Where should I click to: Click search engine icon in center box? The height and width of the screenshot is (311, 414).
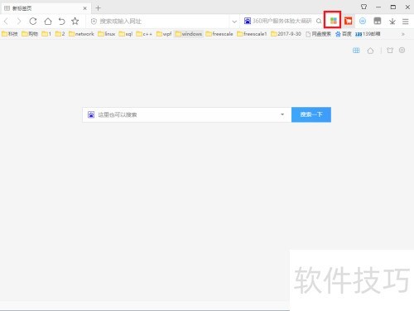point(91,114)
